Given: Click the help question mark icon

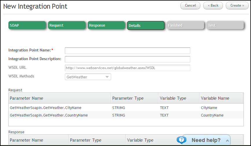Looking at the screenshot, I should coord(181,140).
